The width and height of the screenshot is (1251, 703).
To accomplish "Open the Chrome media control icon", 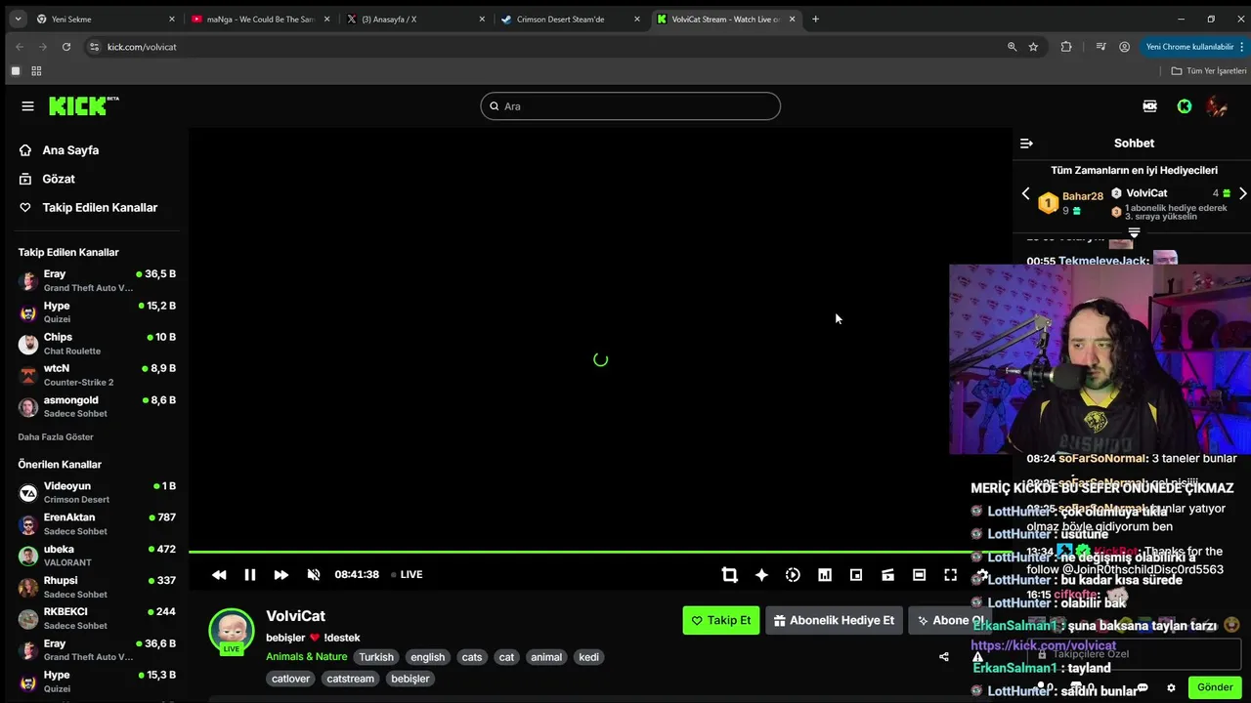I will coord(1101,47).
